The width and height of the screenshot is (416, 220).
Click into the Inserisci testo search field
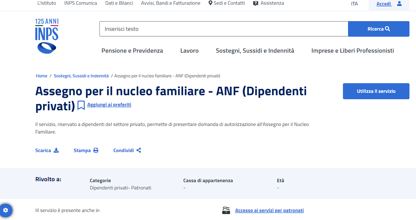224,29
